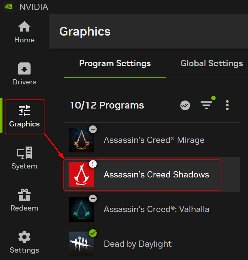Image resolution: width=248 pixels, height=260 pixels.
Task: Click the Assassin's Creed Shadows alert badge
Action: click(x=93, y=164)
